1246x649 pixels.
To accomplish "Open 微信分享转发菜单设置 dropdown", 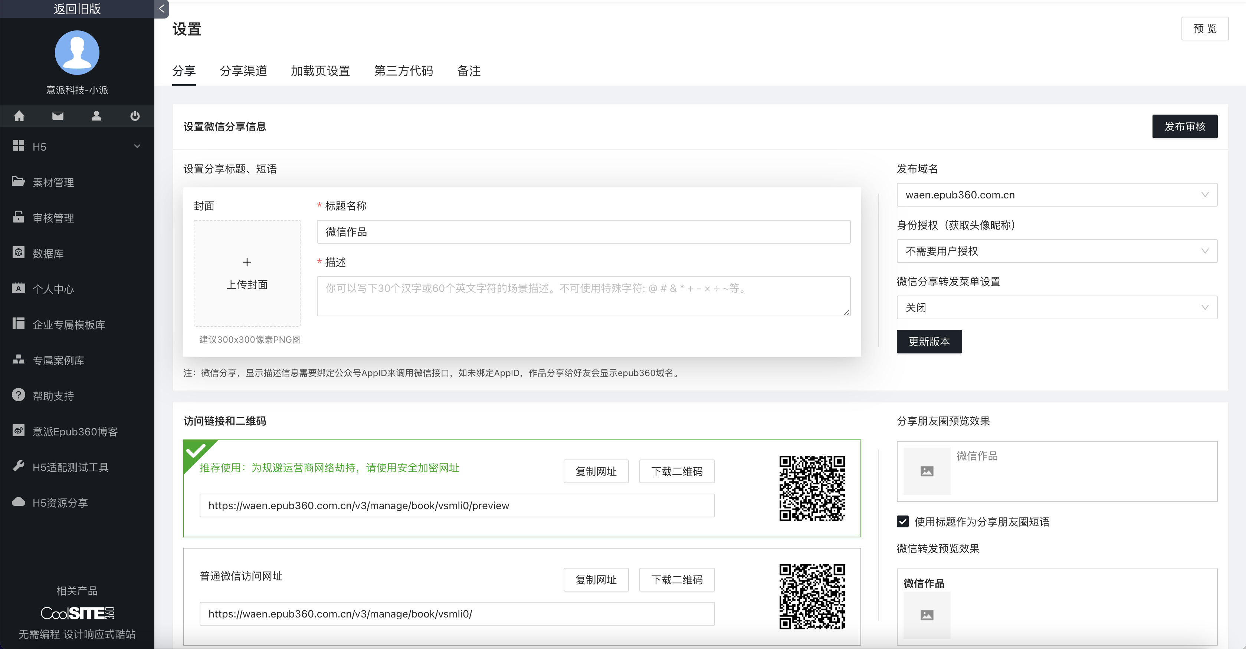I will pyautogui.click(x=1056, y=307).
